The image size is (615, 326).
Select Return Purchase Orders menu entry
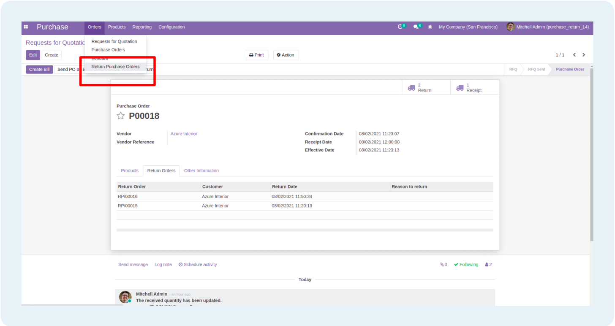(115, 67)
